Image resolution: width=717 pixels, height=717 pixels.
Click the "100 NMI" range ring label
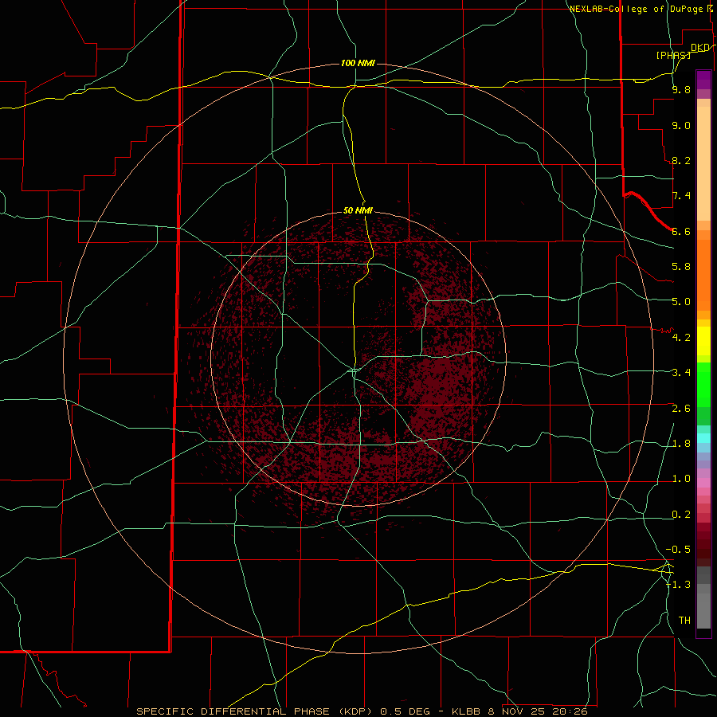(x=358, y=63)
